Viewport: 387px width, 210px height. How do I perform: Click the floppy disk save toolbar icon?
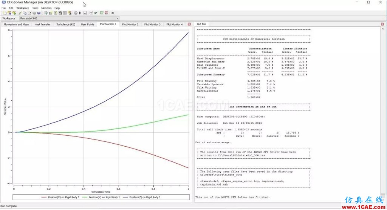pos(85,13)
